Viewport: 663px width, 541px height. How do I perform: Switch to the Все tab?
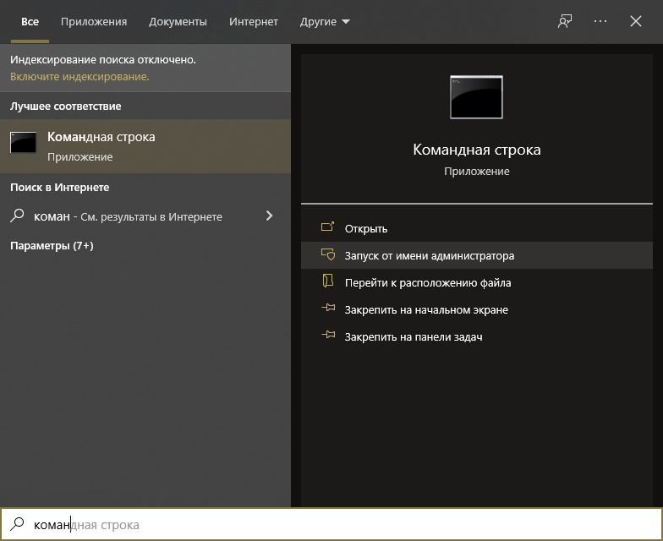30,22
